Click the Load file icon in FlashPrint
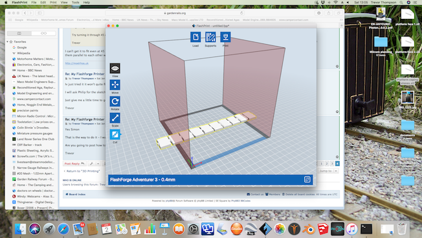The image size is (422, 238). click(195, 37)
